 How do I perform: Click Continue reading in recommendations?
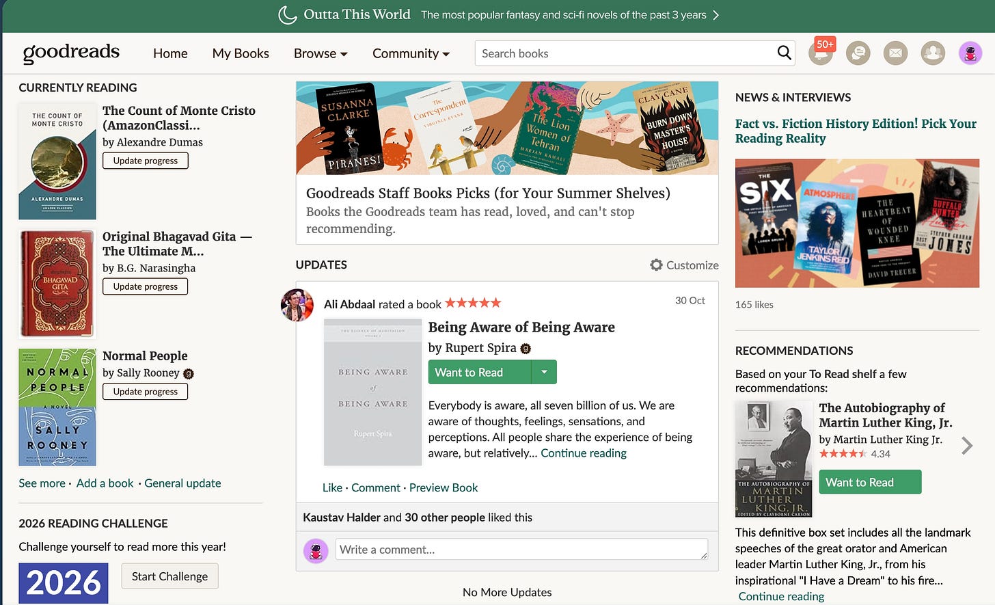point(781,596)
